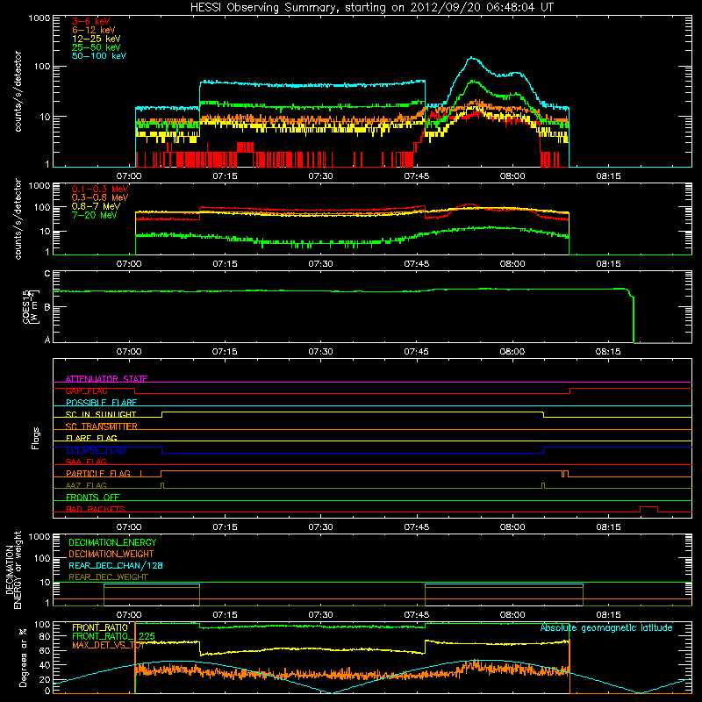The image size is (702, 702).
Task: Click the POSSIBLE_FLARE flag label
Action: pyautogui.click(x=101, y=403)
